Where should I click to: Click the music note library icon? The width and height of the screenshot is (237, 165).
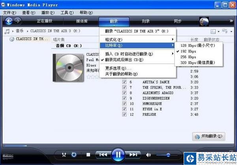coord(7,32)
